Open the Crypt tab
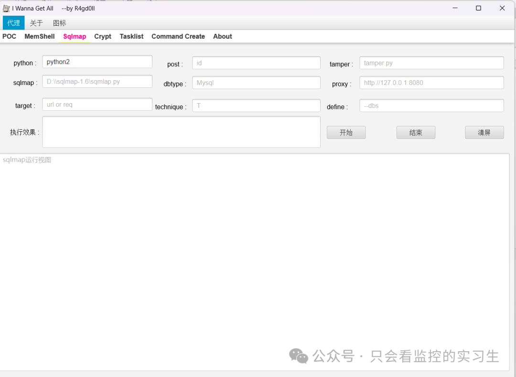516x377 pixels. point(103,36)
